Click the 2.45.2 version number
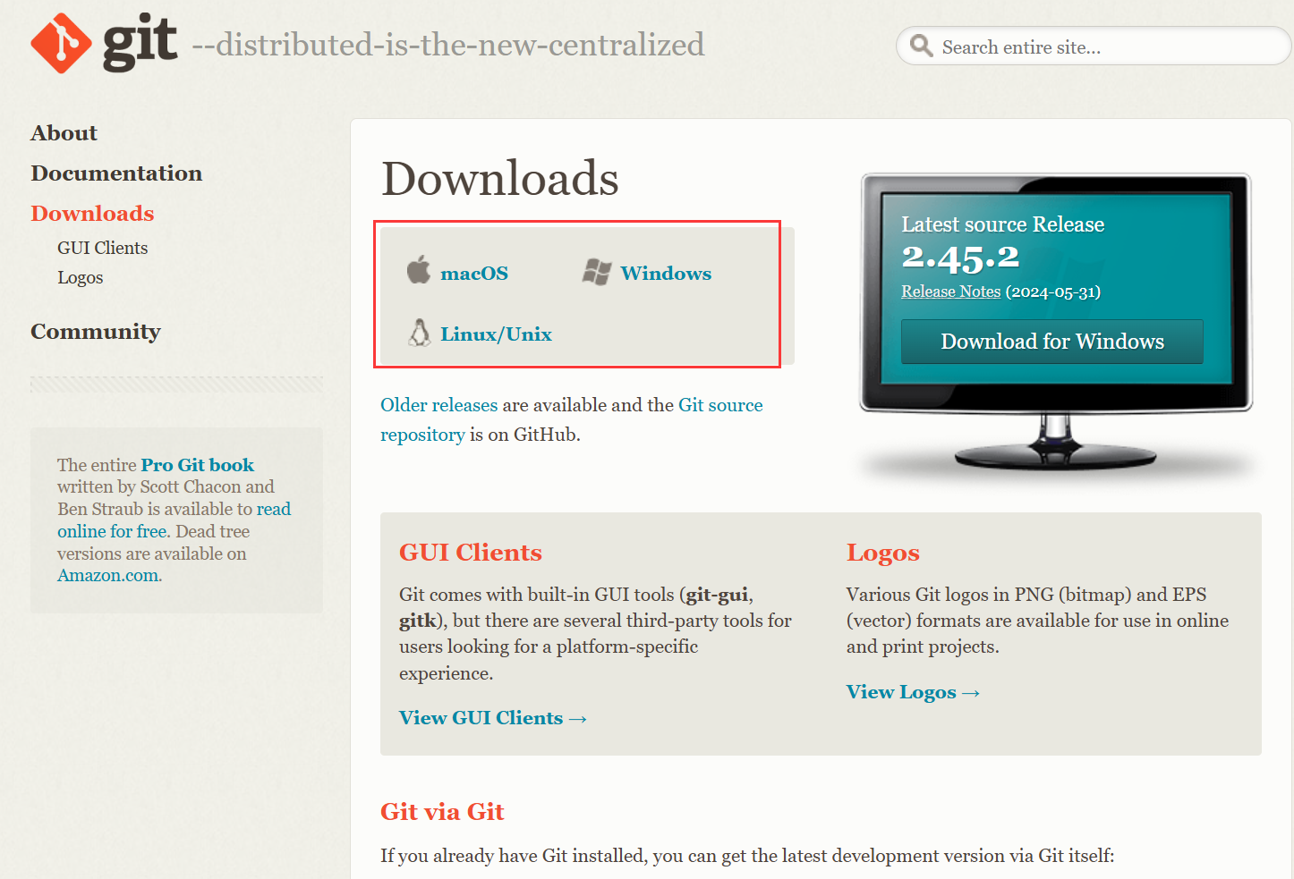1294x879 pixels. (x=960, y=258)
